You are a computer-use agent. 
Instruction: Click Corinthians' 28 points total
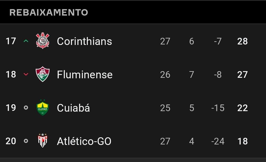tap(242, 41)
